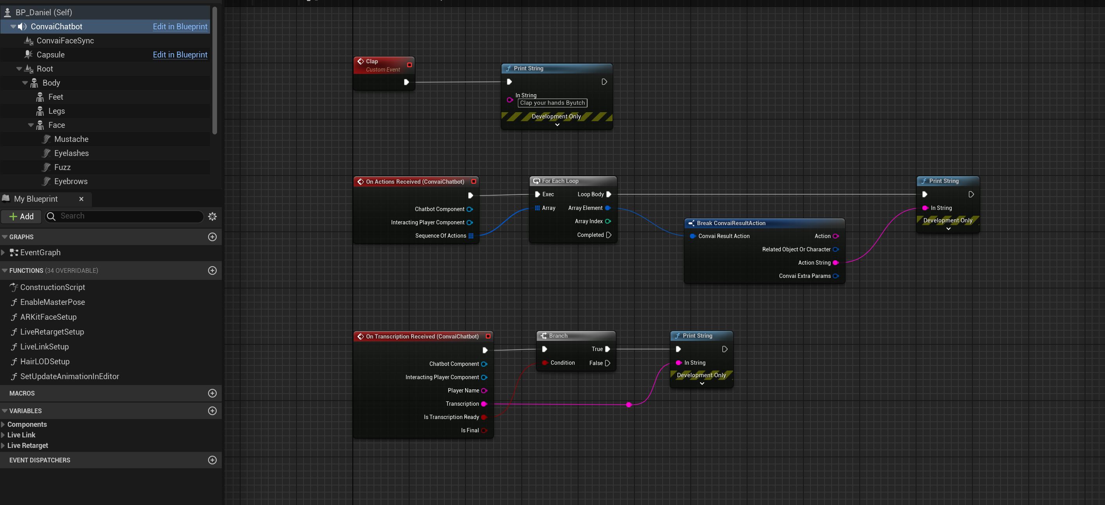The height and width of the screenshot is (505, 1105).
Task: Collapse the VARIABLES section
Action: pos(5,411)
